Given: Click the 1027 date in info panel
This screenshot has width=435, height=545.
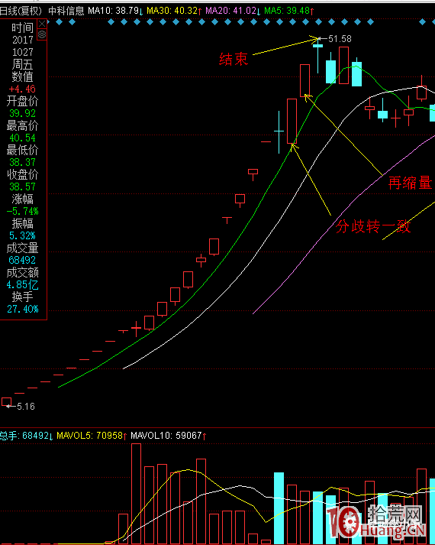Looking at the screenshot, I should pyautogui.click(x=23, y=52).
